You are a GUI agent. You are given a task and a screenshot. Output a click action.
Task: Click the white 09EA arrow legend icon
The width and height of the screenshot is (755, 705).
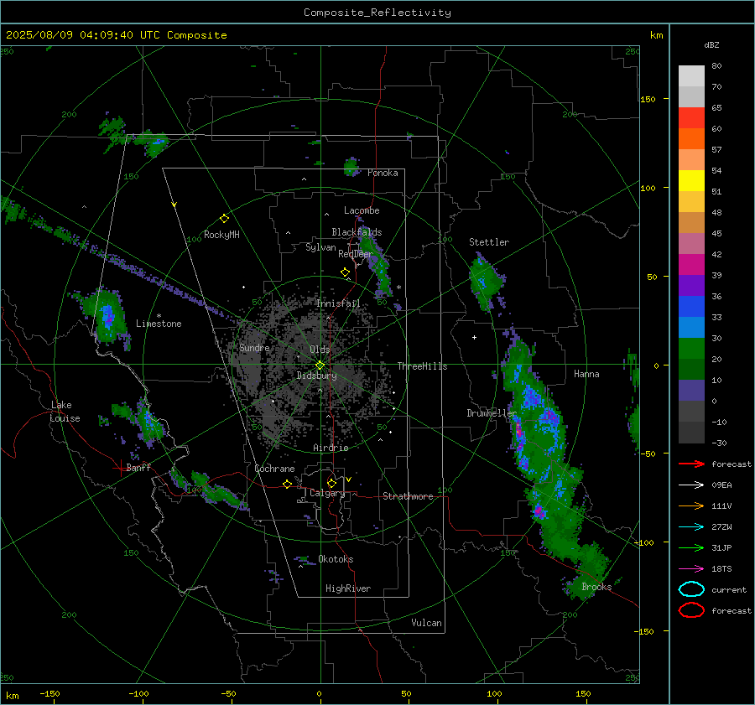[x=691, y=485]
